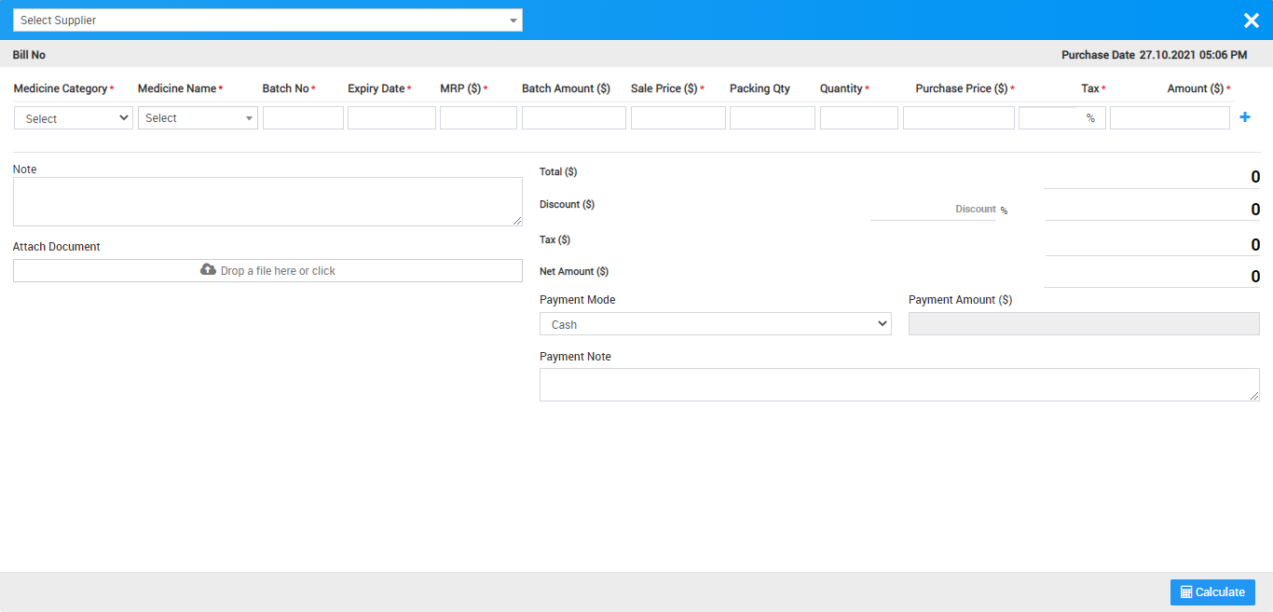Open the Medicine Name dropdown
The width and height of the screenshot is (1273, 612).
pyautogui.click(x=198, y=118)
